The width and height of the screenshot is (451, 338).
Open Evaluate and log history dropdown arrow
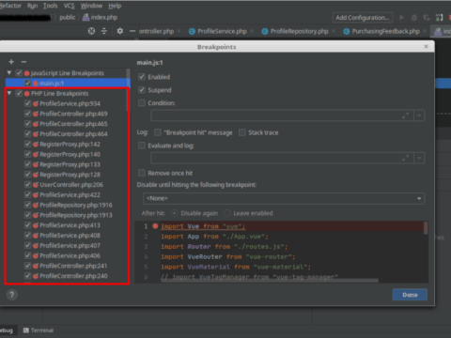(419, 159)
